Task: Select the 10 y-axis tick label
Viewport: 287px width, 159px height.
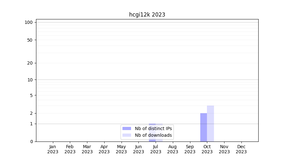Action: pyautogui.click(x=30, y=80)
